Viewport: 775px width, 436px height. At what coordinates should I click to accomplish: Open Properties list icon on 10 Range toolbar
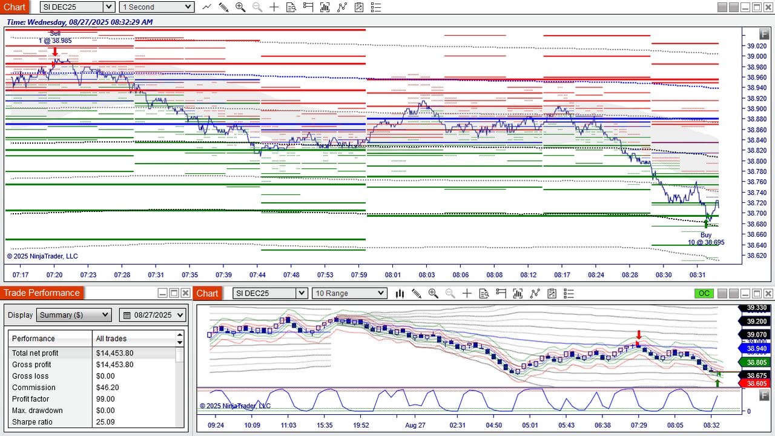click(569, 293)
